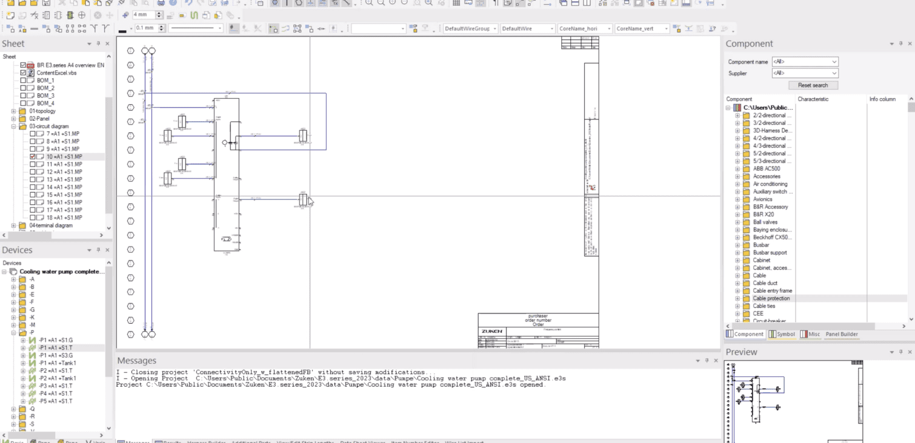Pin the Sheet panel

(x=98, y=44)
